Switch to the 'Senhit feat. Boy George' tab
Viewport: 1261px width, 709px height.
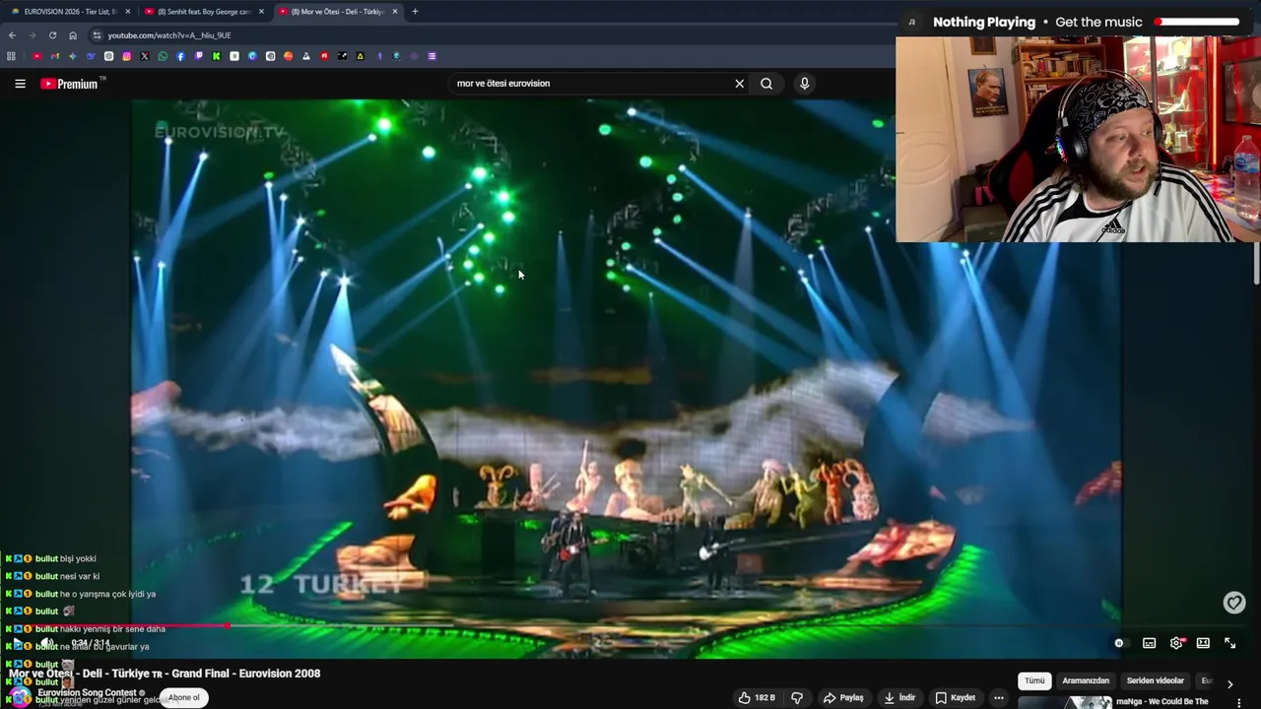(205, 12)
